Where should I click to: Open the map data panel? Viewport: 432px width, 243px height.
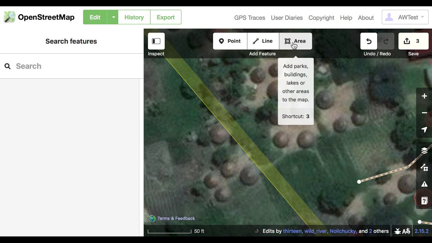coord(424,167)
